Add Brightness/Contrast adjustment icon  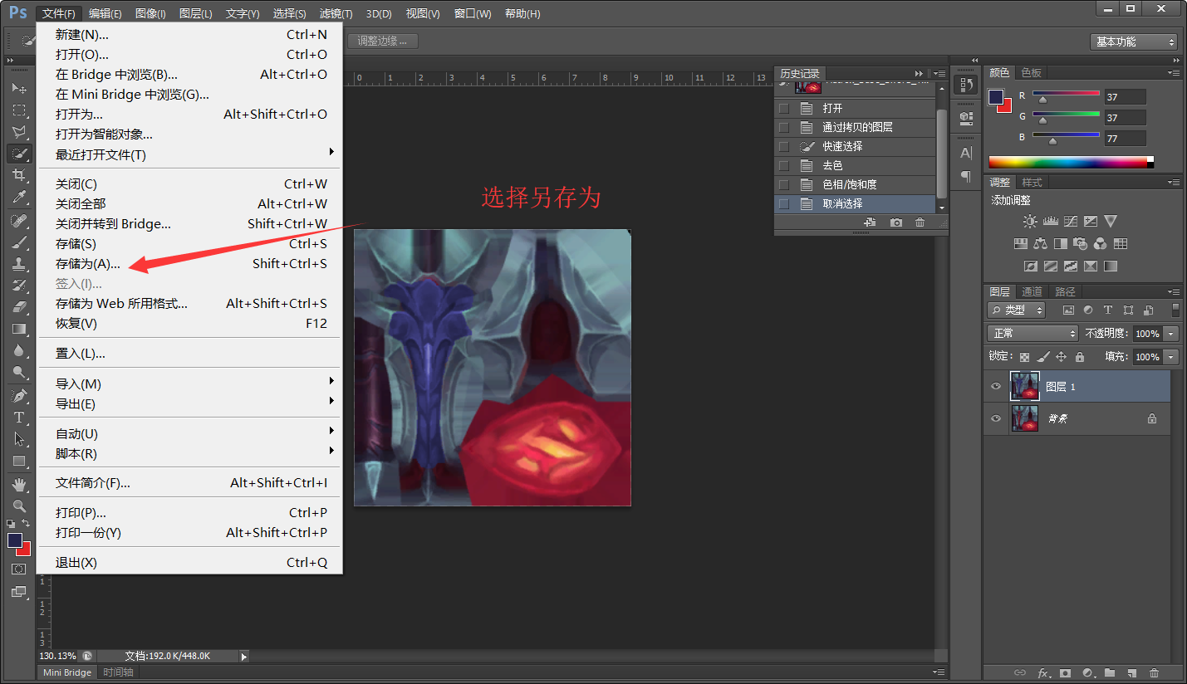pyautogui.click(x=1030, y=222)
